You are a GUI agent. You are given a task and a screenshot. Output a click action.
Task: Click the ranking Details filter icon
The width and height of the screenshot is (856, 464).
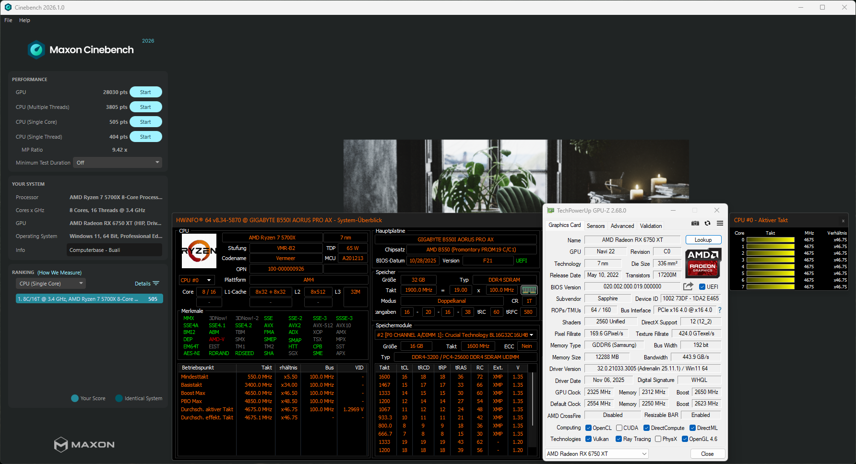click(x=156, y=284)
